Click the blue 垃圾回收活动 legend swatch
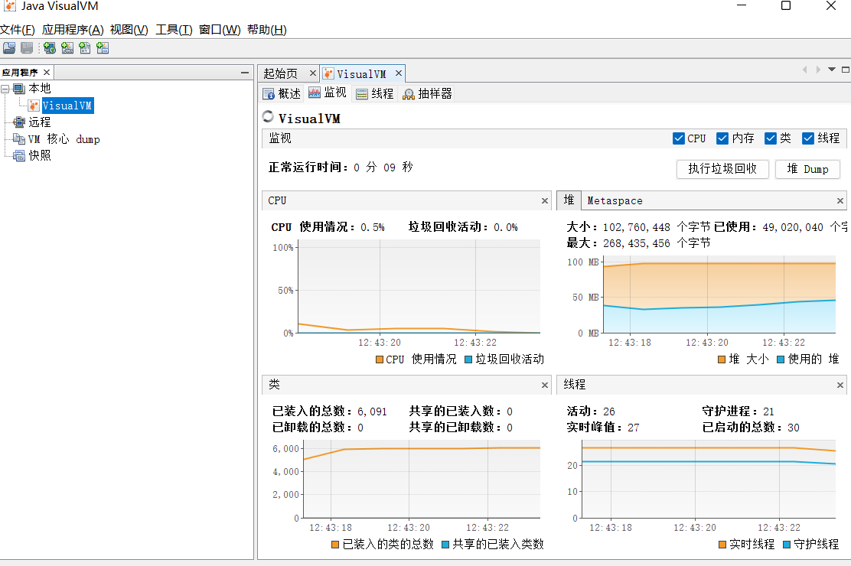 tap(468, 359)
